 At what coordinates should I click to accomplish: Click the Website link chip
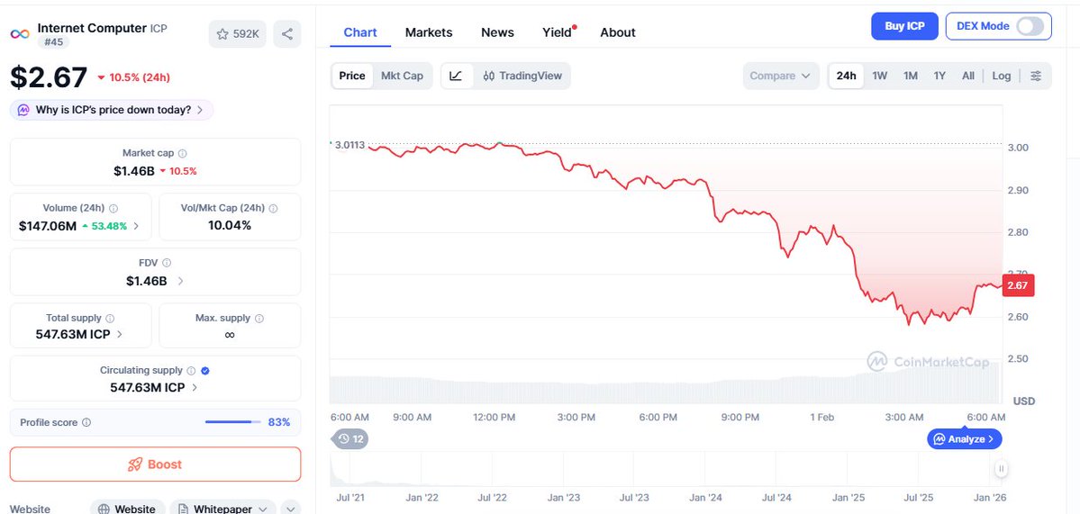click(x=127, y=509)
